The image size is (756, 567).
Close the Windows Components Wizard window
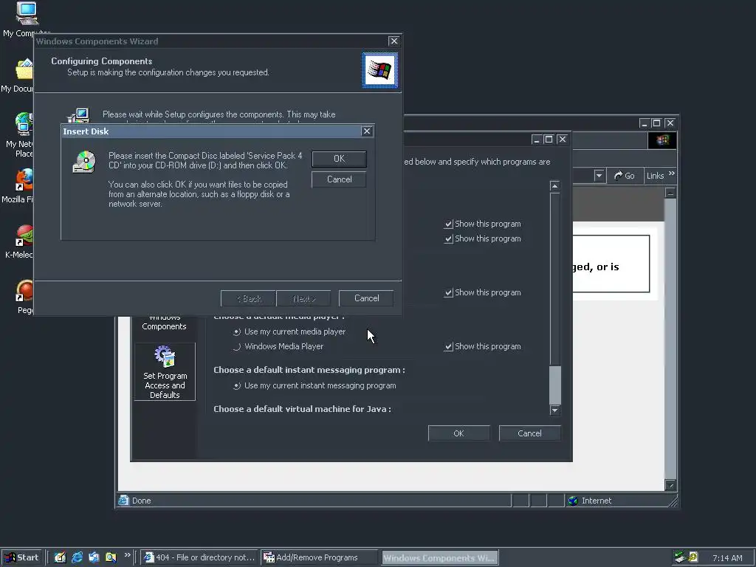(394, 41)
